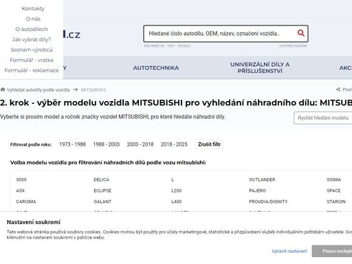Filter models by years 1988 - 2003
The height and width of the screenshot is (264, 352).
click(107, 144)
